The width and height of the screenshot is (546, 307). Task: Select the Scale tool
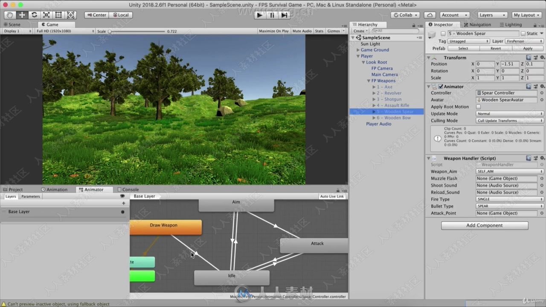click(x=46, y=15)
